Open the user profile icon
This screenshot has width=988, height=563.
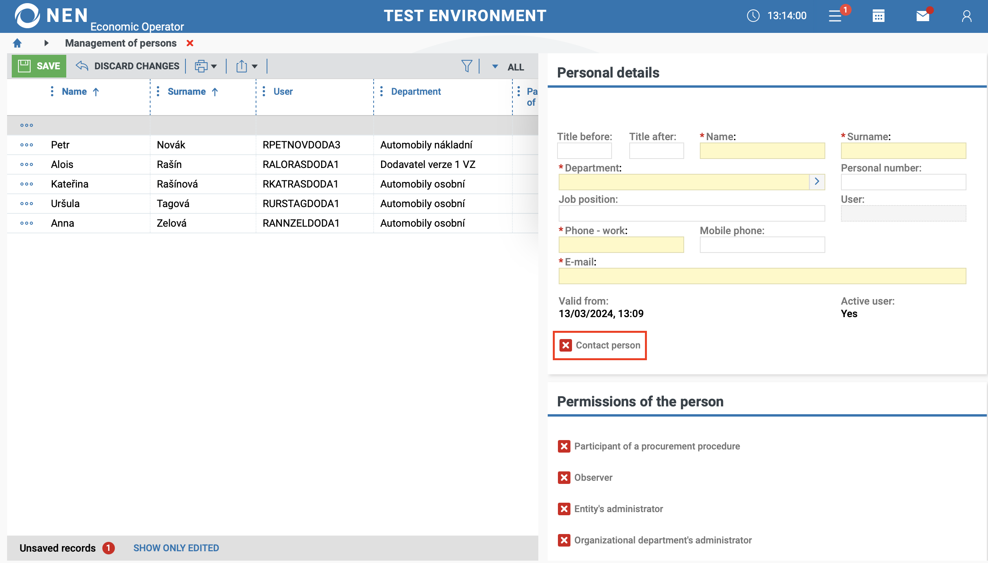pos(966,16)
